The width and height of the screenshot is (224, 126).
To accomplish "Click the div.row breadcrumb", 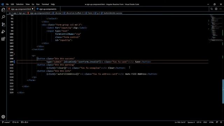I will pos(58,13).
